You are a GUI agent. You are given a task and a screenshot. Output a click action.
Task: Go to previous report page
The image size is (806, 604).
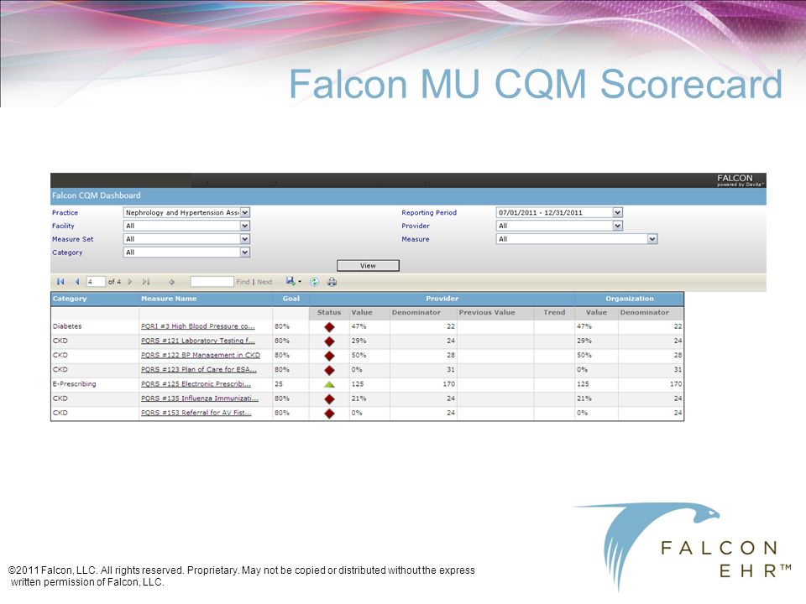tap(77, 282)
